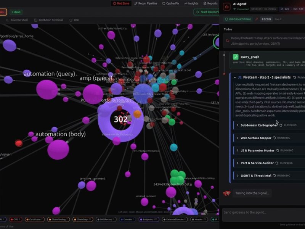Toggle the CVE node type filter
The height and width of the screenshot is (229, 305).
point(16,219)
